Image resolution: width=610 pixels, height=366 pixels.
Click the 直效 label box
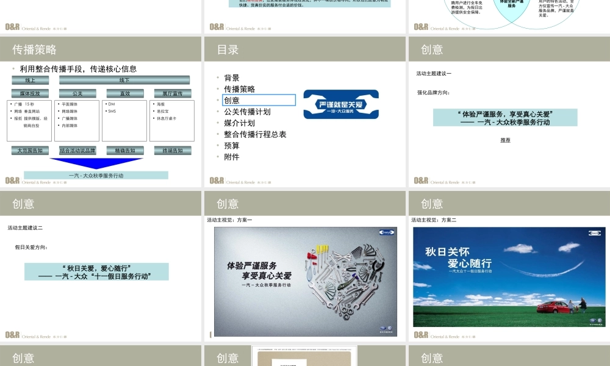(x=125, y=93)
